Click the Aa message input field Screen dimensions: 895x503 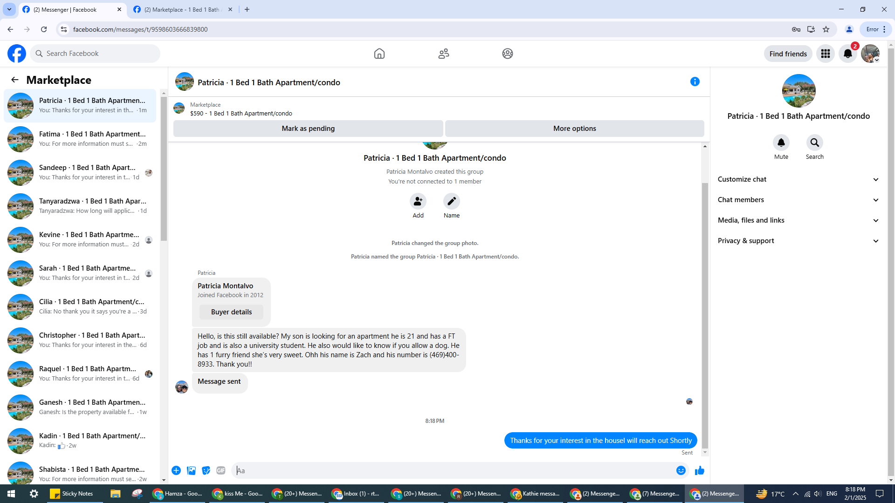(x=452, y=470)
